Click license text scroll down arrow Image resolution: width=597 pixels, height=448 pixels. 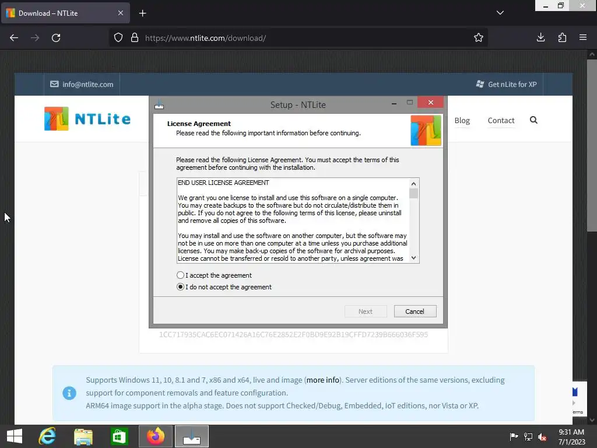[x=413, y=258]
